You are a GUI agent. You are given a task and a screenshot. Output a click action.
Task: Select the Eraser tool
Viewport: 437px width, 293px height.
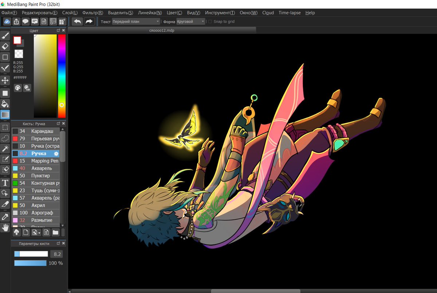click(5, 46)
